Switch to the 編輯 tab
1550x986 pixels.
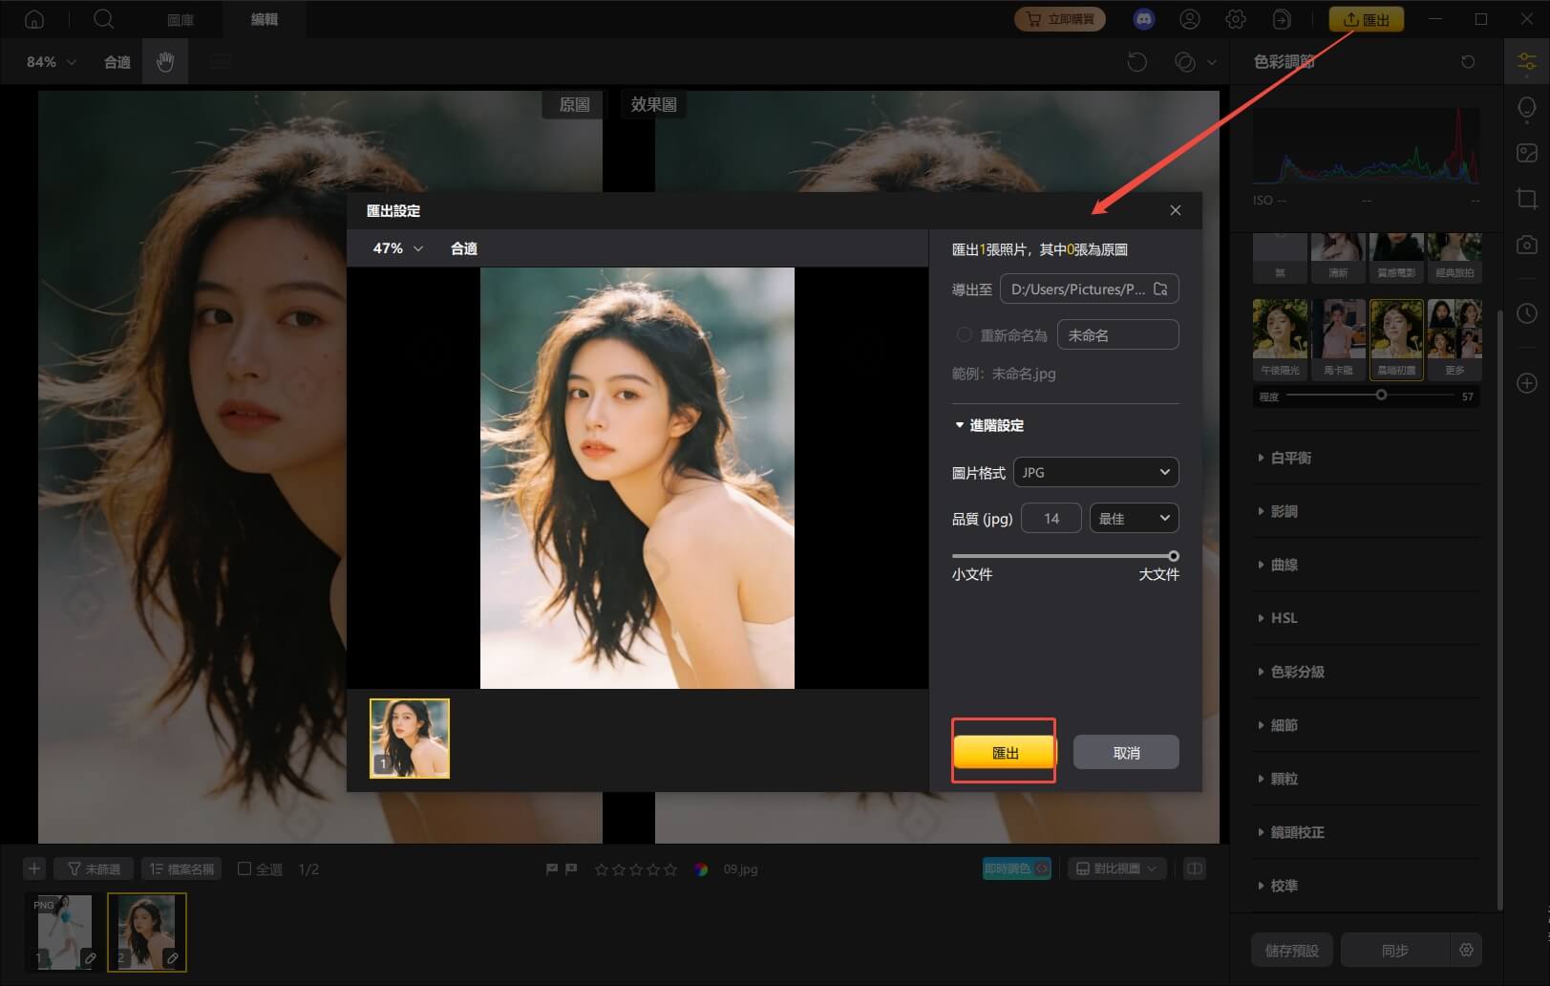(265, 19)
